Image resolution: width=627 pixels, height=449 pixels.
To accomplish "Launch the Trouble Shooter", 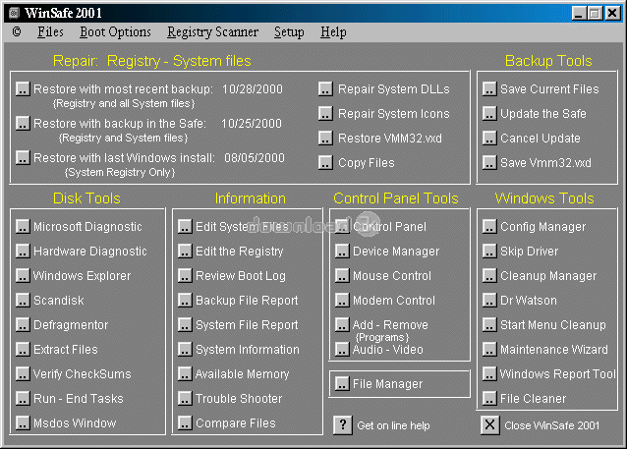I will coord(185,399).
